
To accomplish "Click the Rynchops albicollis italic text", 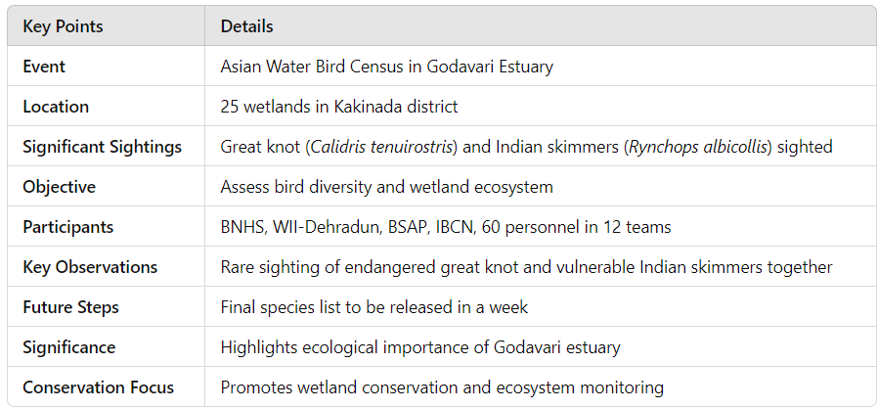I will pos(697,147).
